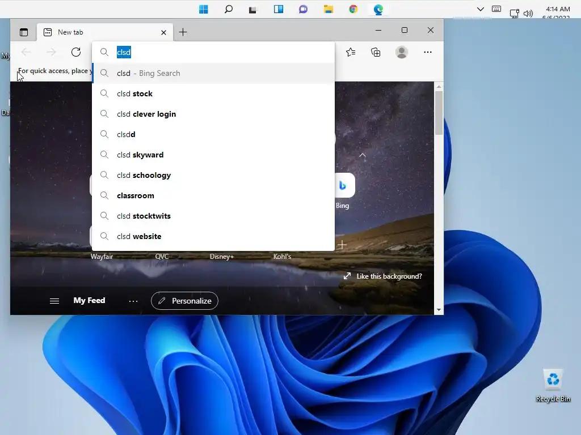Collapse quick links with chevron
Screen dimensions: 581x435
pos(363,155)
